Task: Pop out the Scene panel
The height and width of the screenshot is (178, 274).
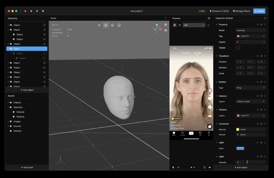Action: click(166, 18)
